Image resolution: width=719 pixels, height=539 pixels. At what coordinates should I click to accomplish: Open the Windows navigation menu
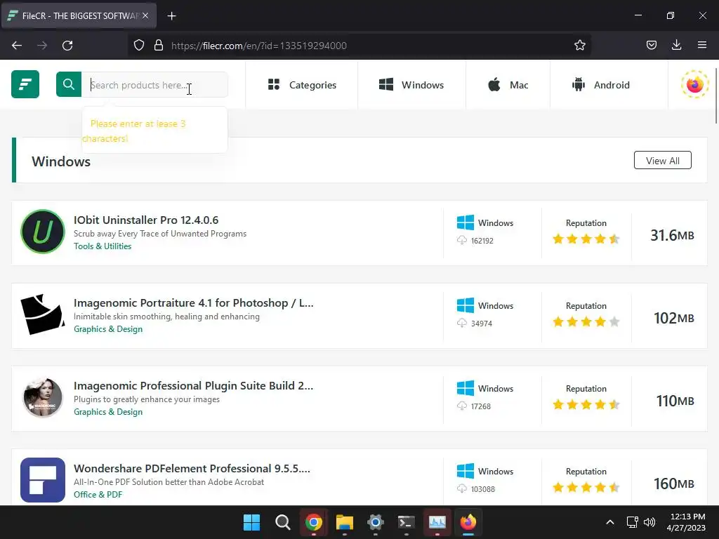(411, 85)
